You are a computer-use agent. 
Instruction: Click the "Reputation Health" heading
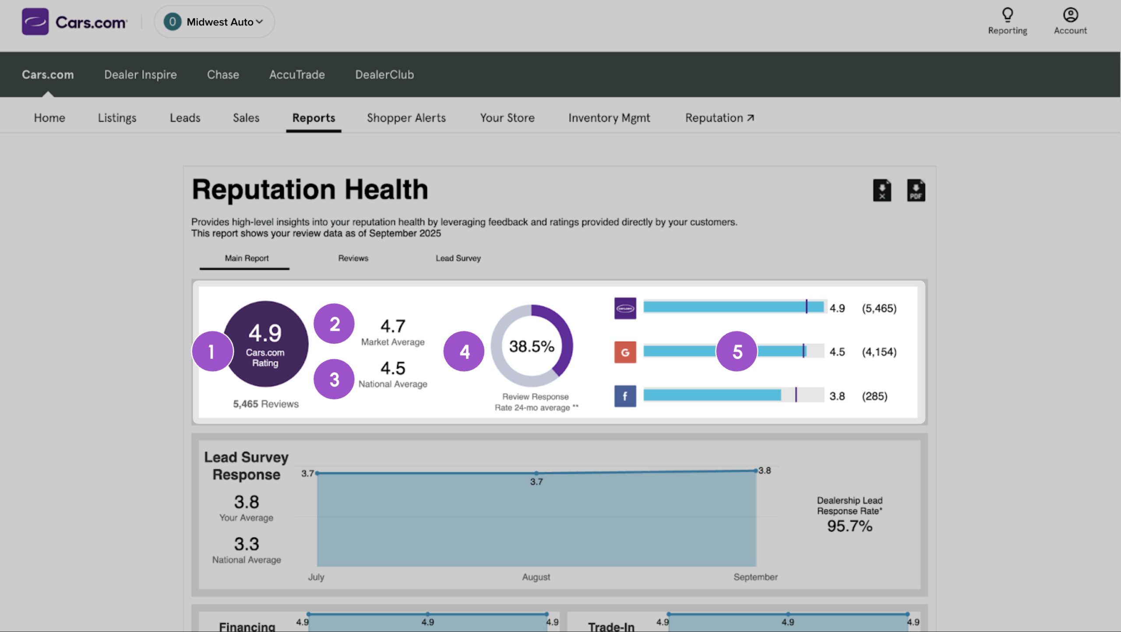point(310,190)
